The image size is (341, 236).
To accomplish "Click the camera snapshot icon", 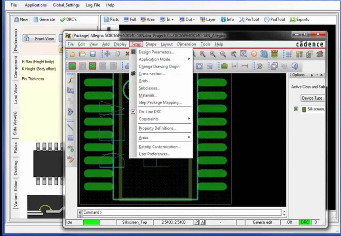I will point(259,66).
